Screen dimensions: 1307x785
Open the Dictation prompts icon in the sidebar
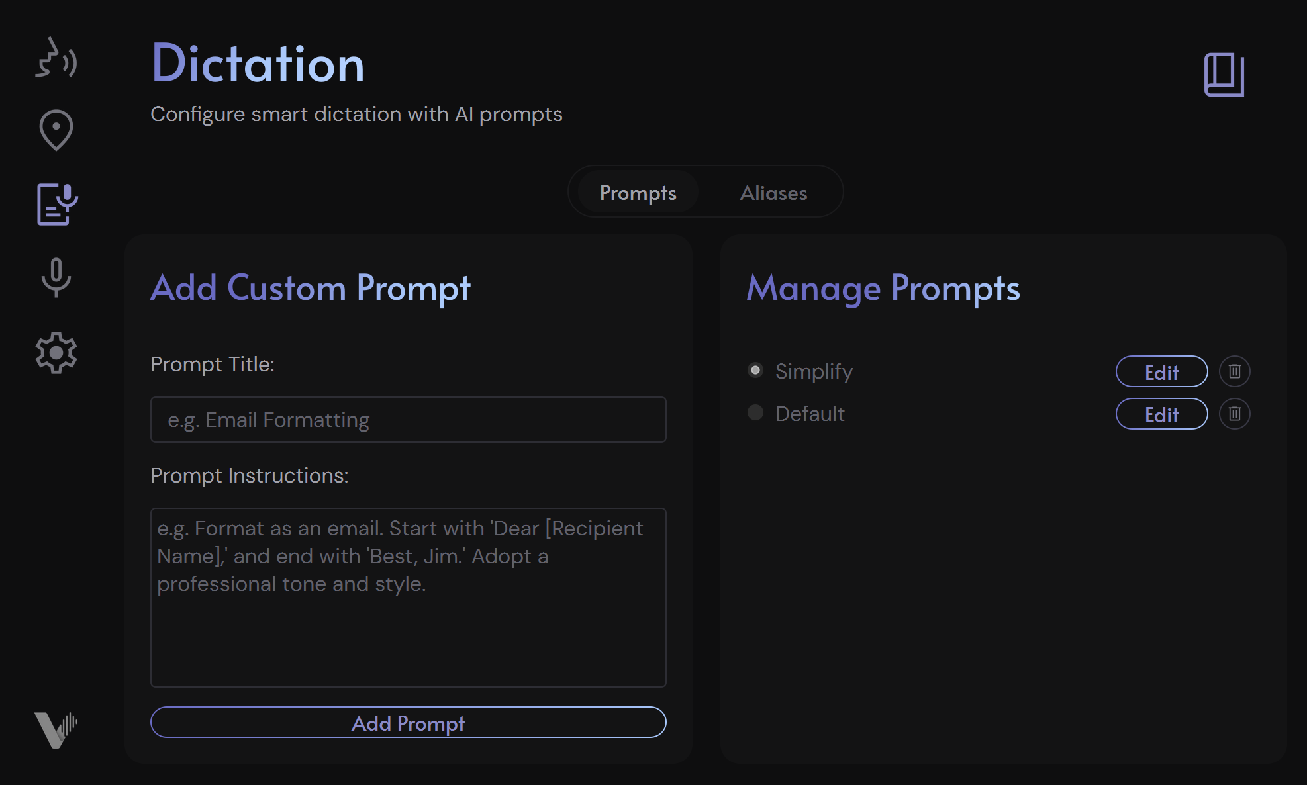point(56,205)
